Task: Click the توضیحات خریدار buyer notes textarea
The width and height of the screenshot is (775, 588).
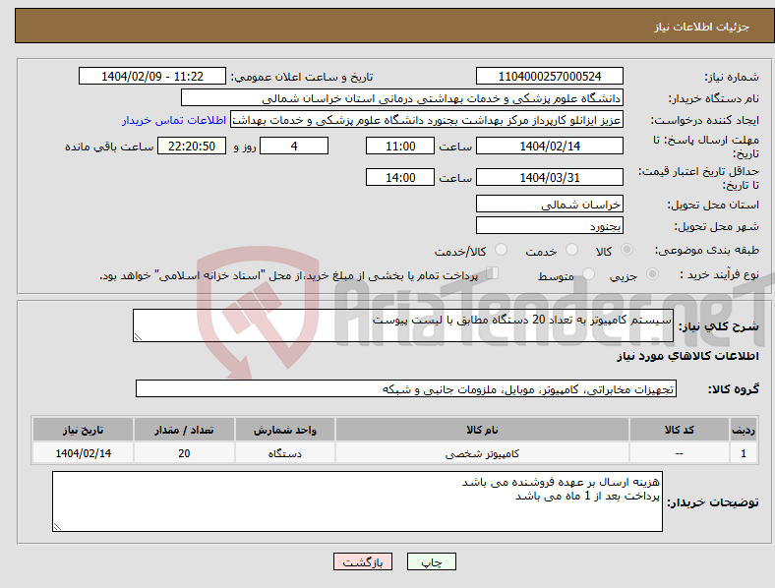Action: click(357, 501)
